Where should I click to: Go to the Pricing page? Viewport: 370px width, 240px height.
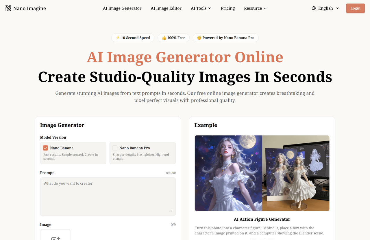[228, 8]
